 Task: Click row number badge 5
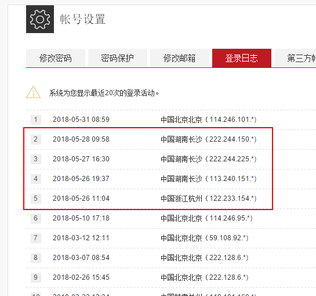(36, 198)
